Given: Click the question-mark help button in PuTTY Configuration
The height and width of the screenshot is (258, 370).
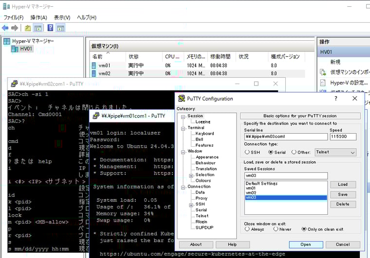Looking at the screenshot, I should click(x=336, y=99).
